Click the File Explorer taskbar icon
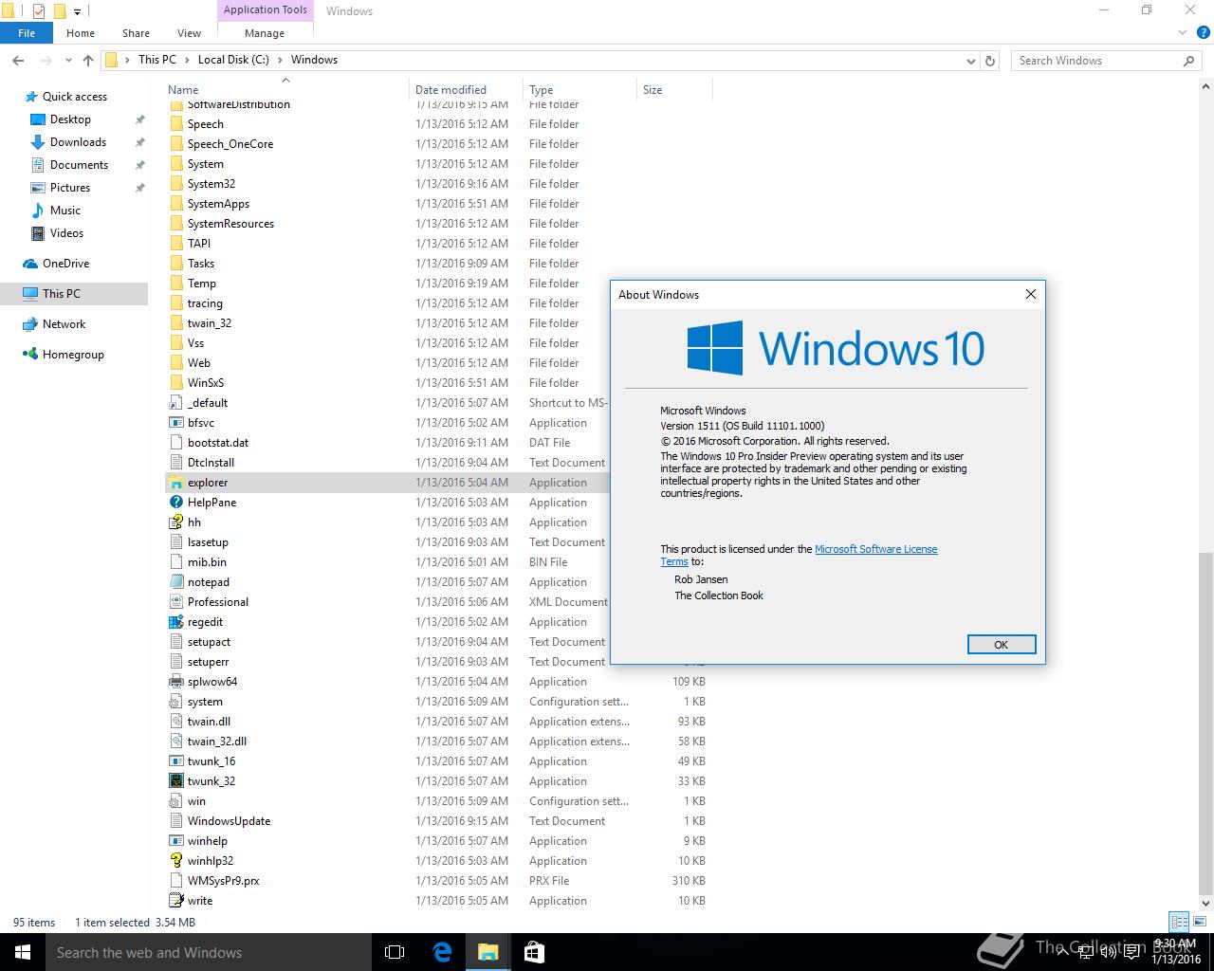 (487, 952)
